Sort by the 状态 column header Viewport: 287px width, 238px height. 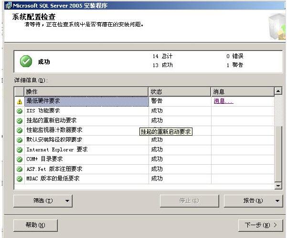click(180, 91)
